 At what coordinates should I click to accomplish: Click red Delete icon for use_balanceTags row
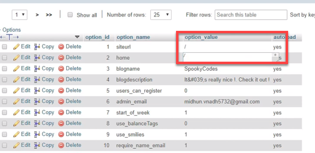point(61,123)
